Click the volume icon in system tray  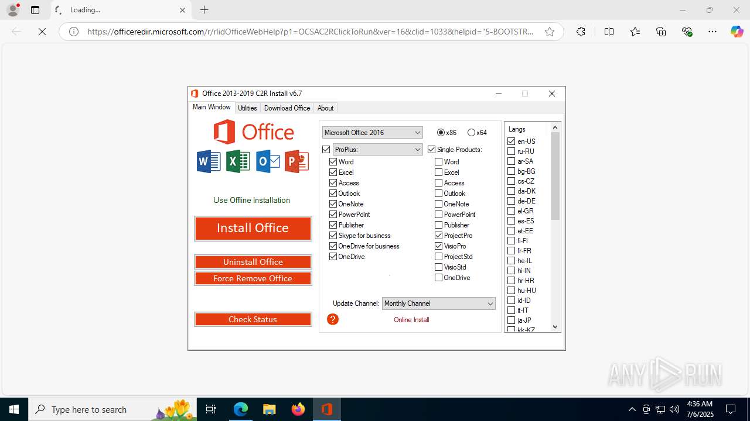pyautogui.click(x=674, y=409)
